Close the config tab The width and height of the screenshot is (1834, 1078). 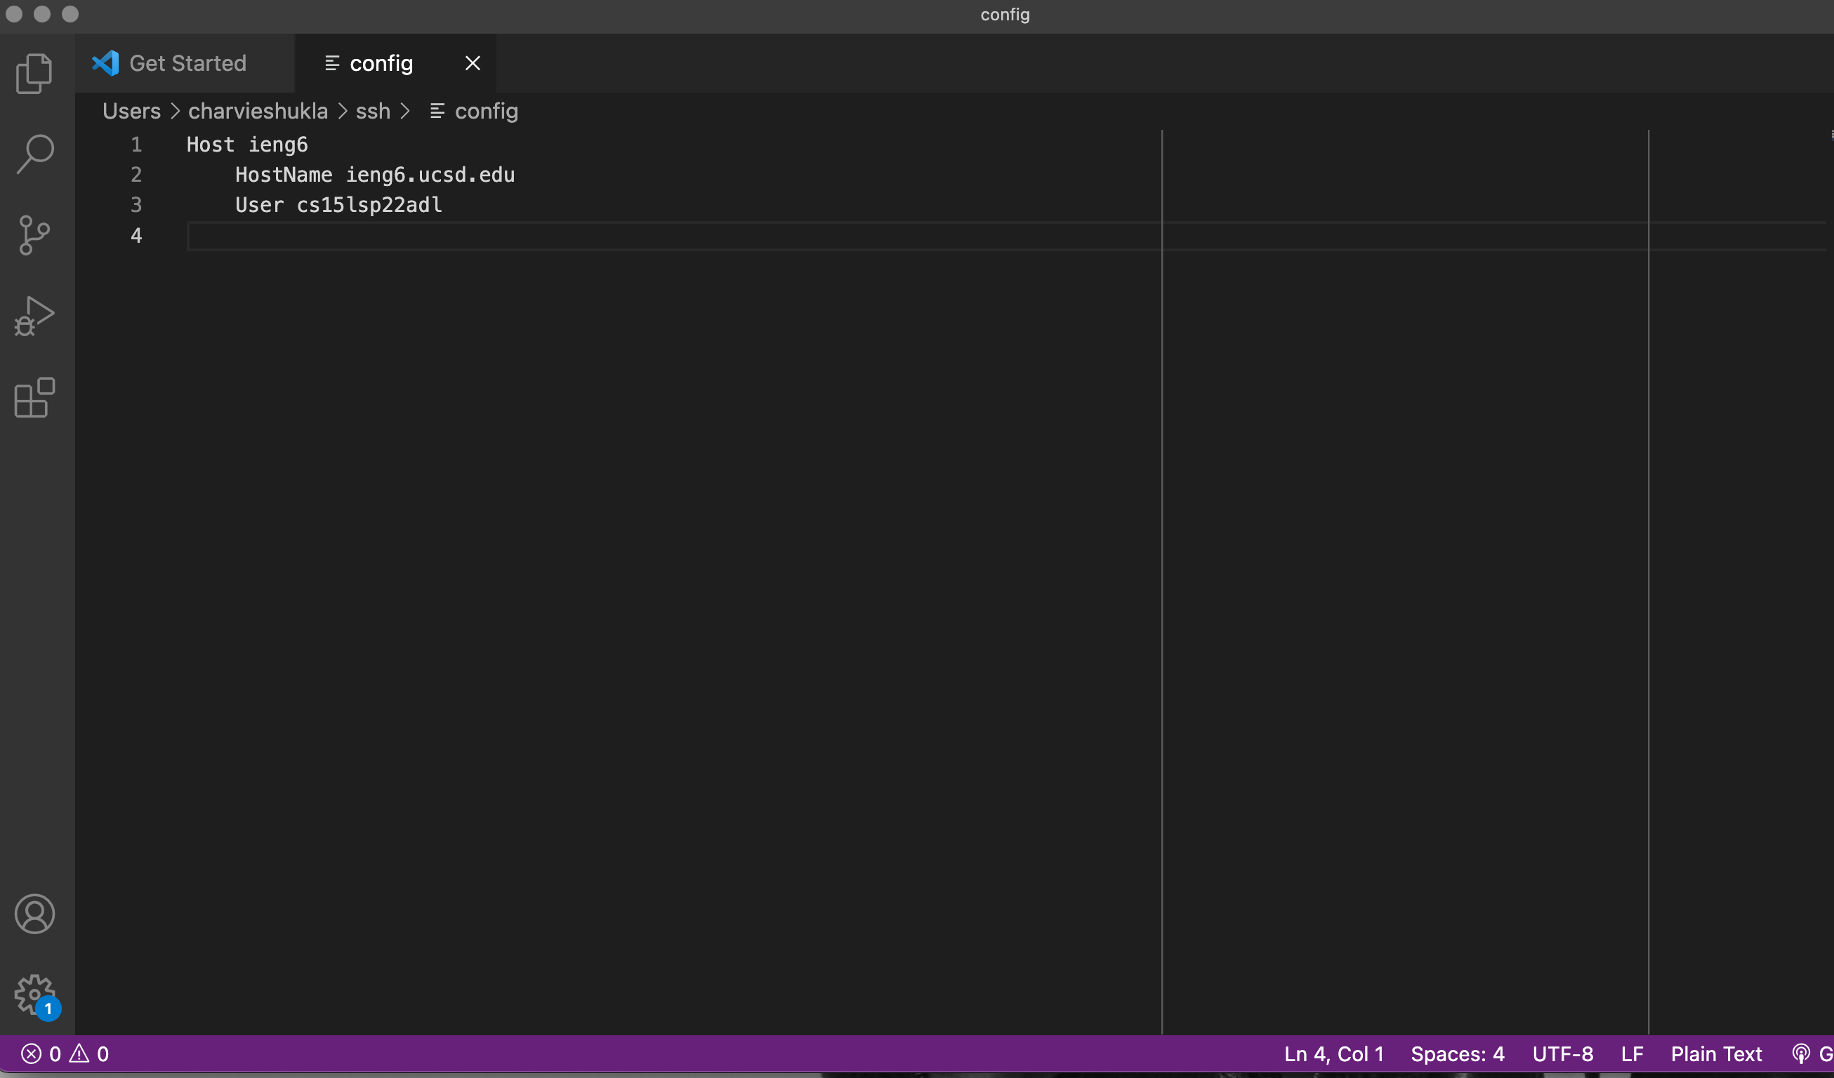473,63
